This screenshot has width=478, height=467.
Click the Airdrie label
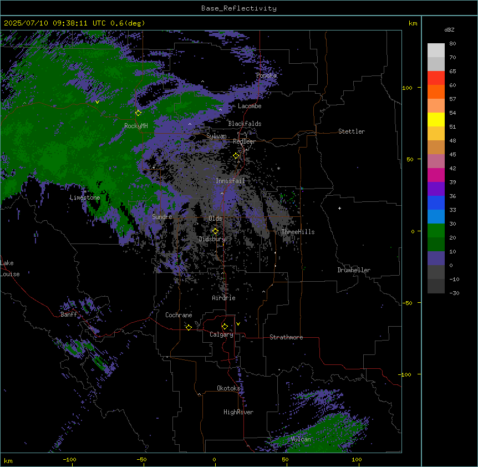coord(224,298)
